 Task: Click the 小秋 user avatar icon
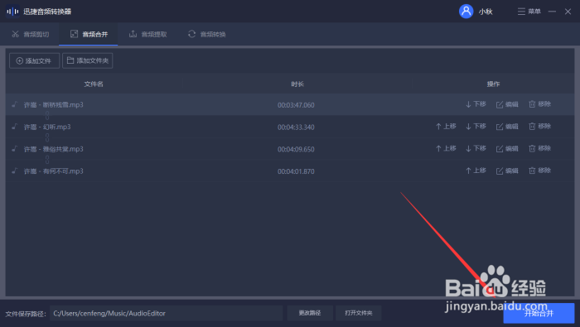point(466,12)
